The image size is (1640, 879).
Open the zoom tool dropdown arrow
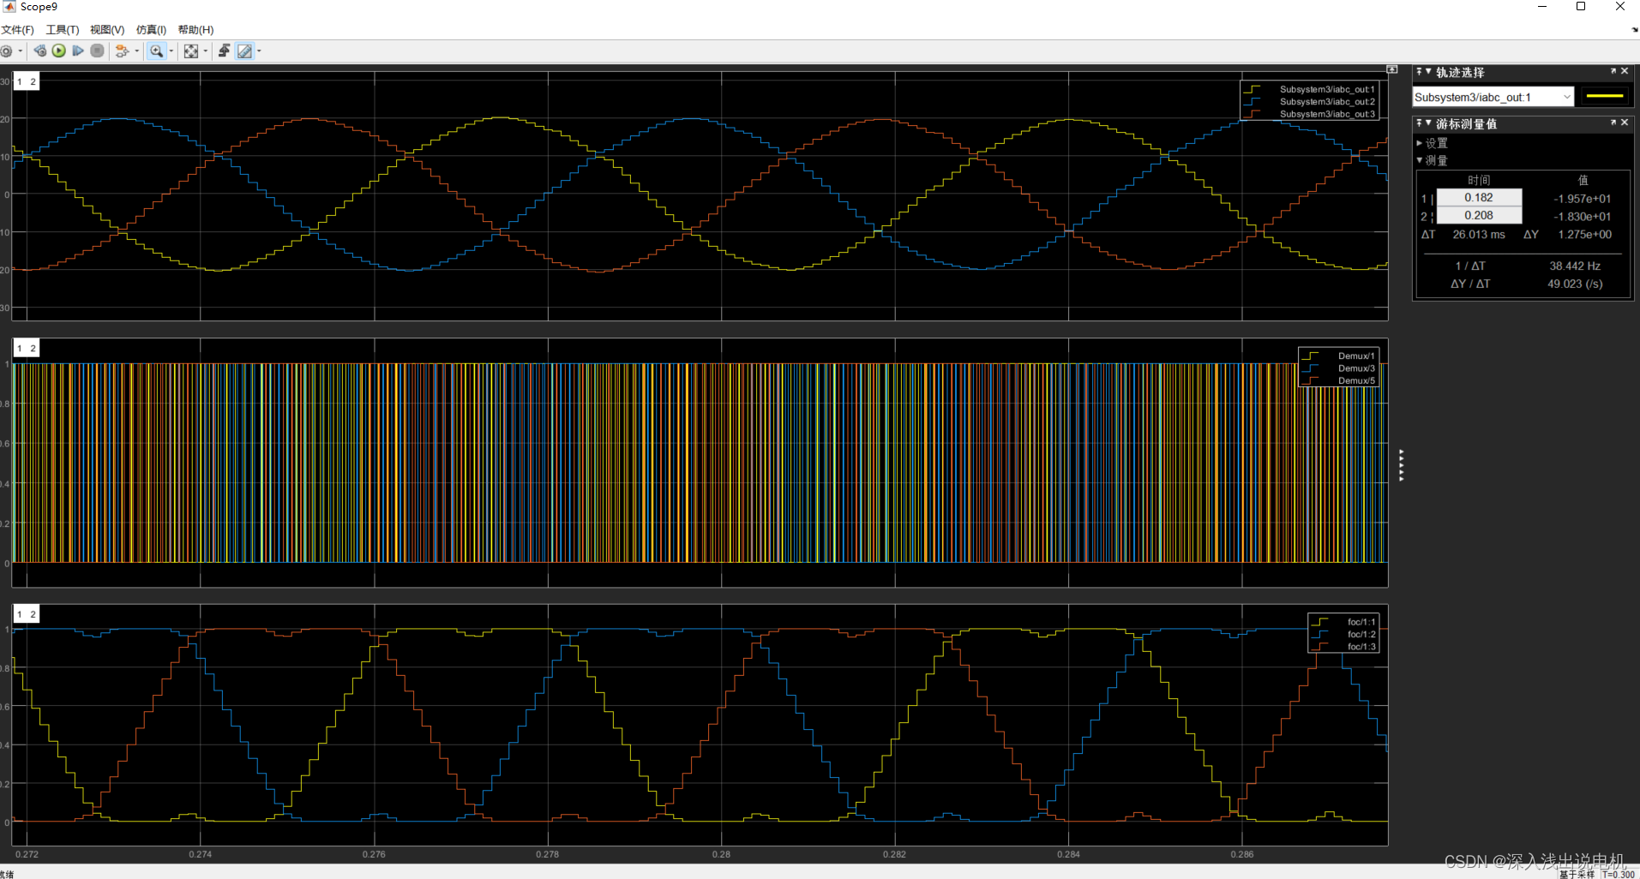tap(171, 51)
